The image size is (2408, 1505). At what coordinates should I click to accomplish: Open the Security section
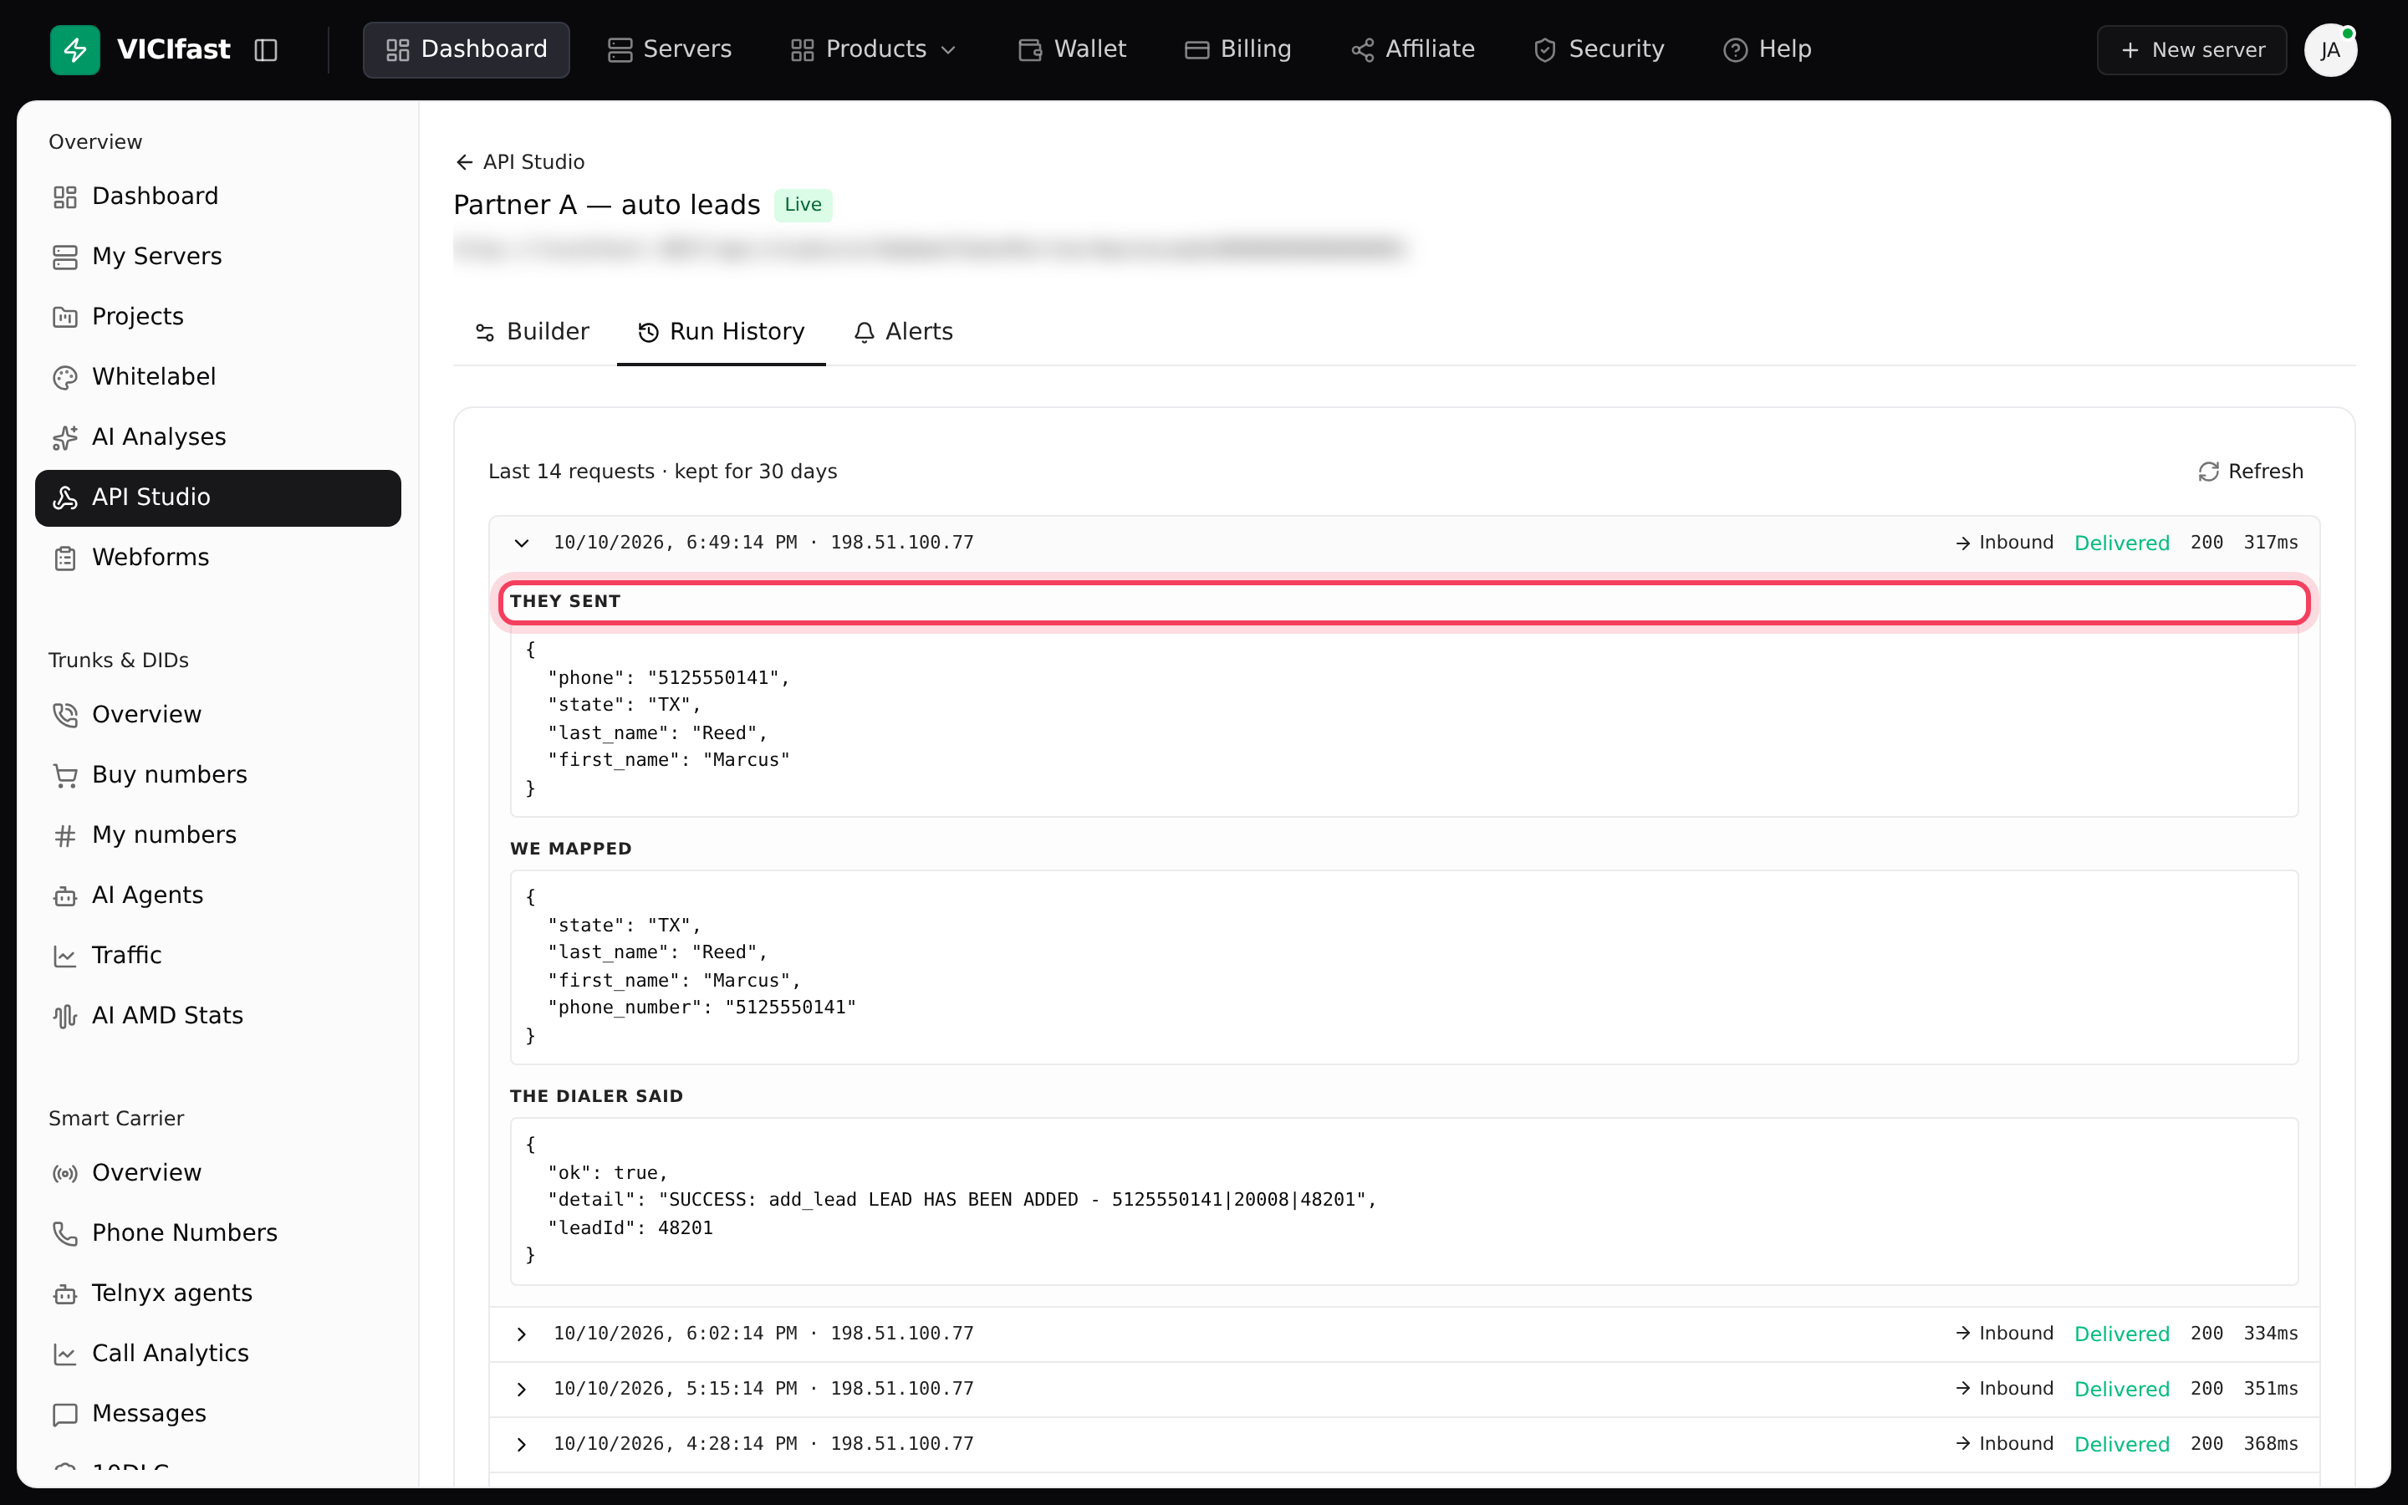pos(1599,50)
